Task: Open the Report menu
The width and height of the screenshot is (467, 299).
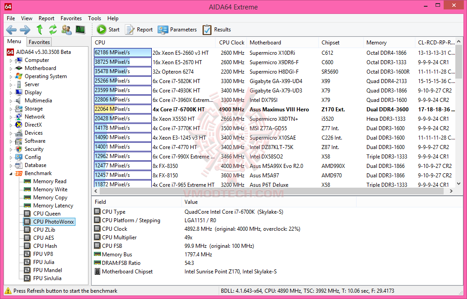Action: pos(46,18)
